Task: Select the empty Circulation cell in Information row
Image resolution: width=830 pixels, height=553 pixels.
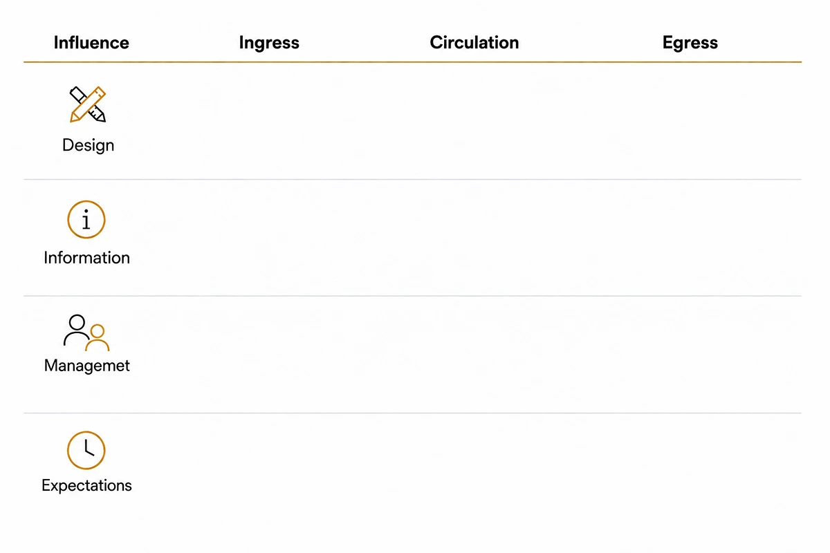Action: (x=474, y=238)
